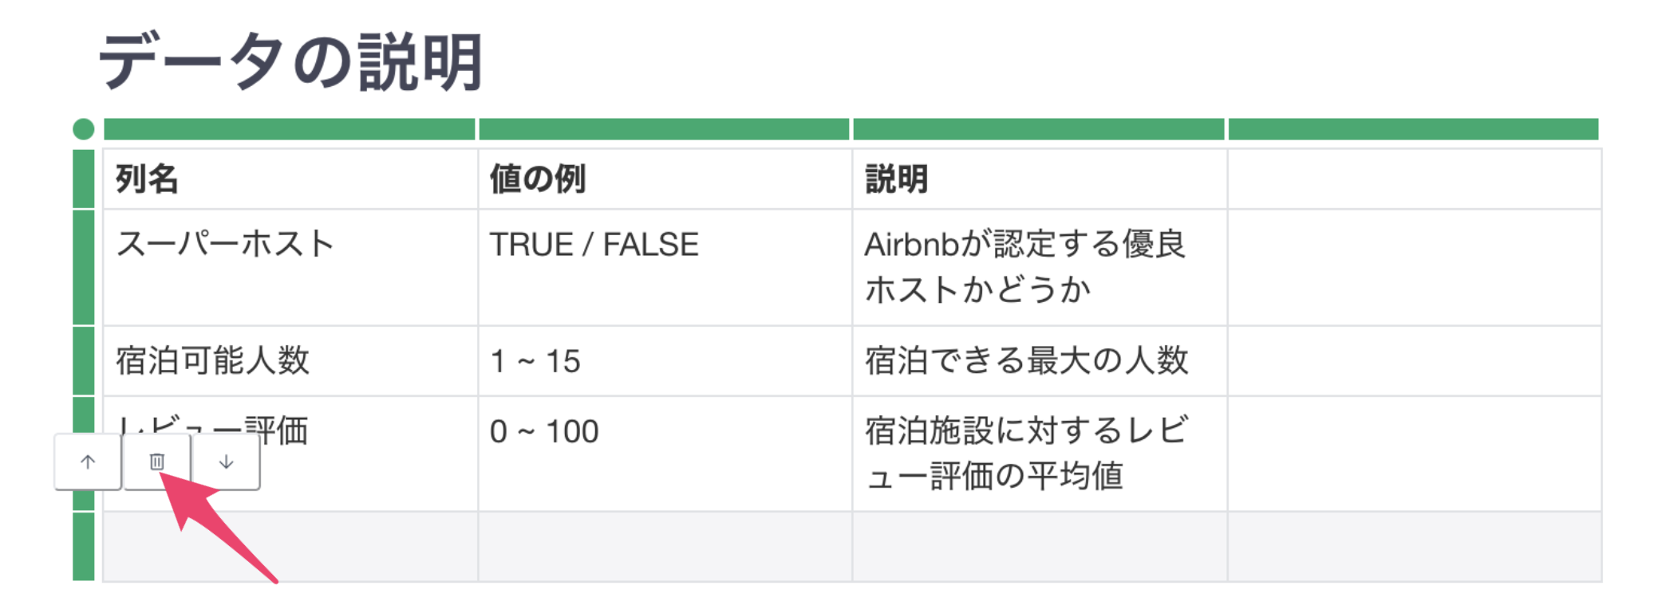Click the 列名 header cell
Viewport: 1658px width, 609px height.
click(290, 179)
